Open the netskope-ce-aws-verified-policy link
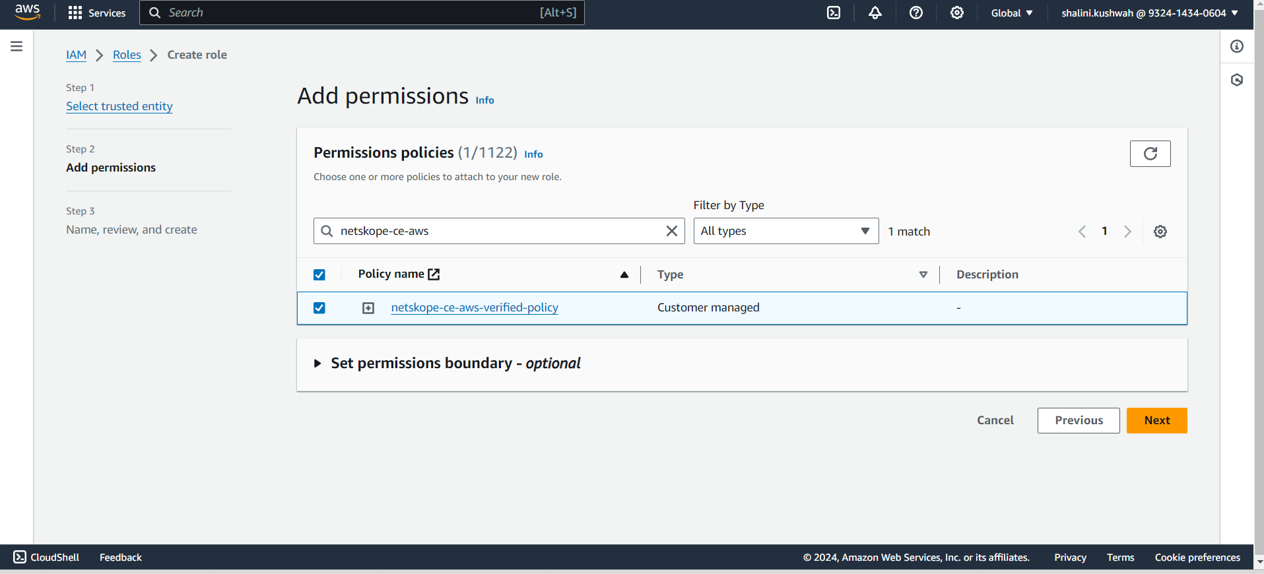This screenshot has height=574, width=1264. tap(475, 307)
